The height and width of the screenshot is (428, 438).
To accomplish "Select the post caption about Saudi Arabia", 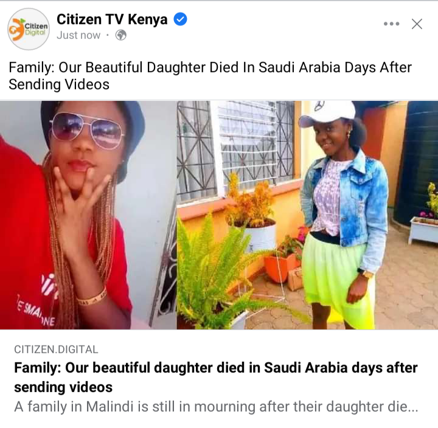I will pos(210,75).
